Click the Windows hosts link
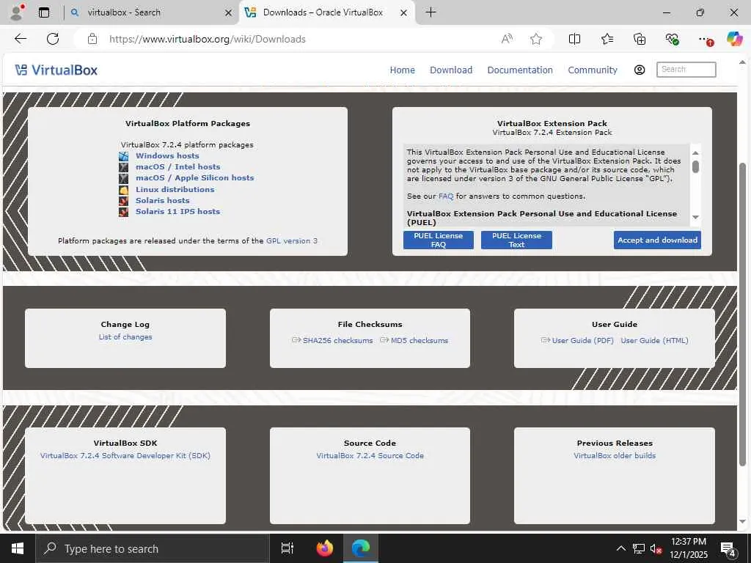 [x=167, y=155]
